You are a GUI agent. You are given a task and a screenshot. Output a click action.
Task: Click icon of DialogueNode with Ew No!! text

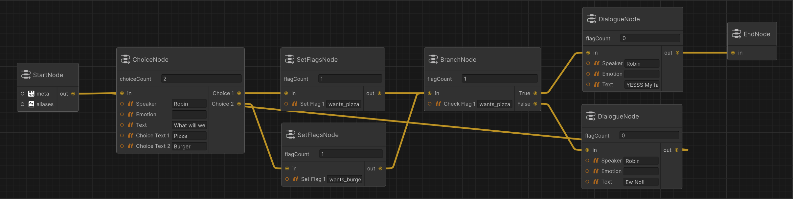tap(591, 116)
